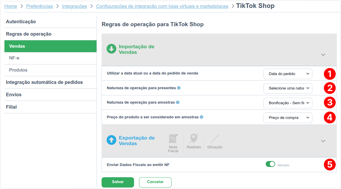Open the Bonificação - Sem fins dropdown
The width and height of the screenshot is (341, 189).
288,103
